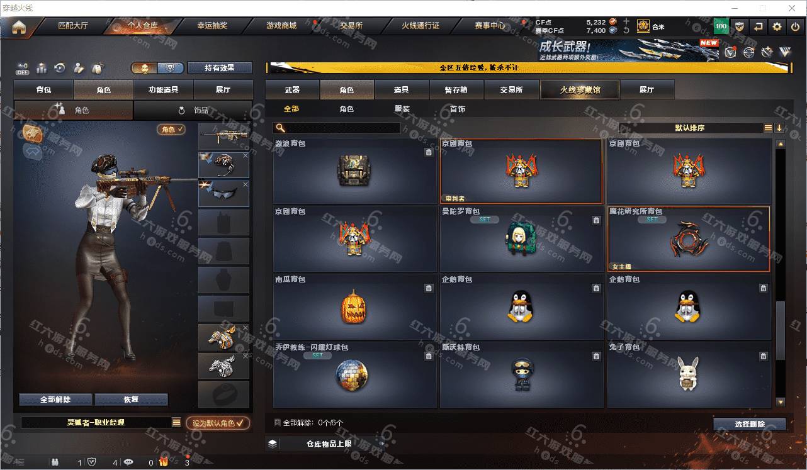
Task: Click trash icon on 激浪背包 item
Action: 429,152
